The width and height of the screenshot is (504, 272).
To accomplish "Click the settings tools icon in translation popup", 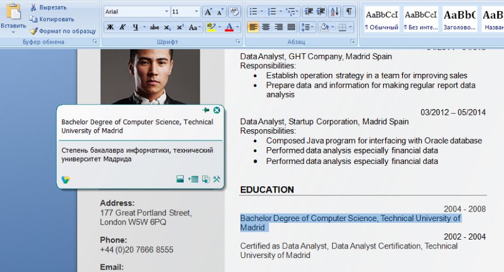I will (x=217, y=179).
